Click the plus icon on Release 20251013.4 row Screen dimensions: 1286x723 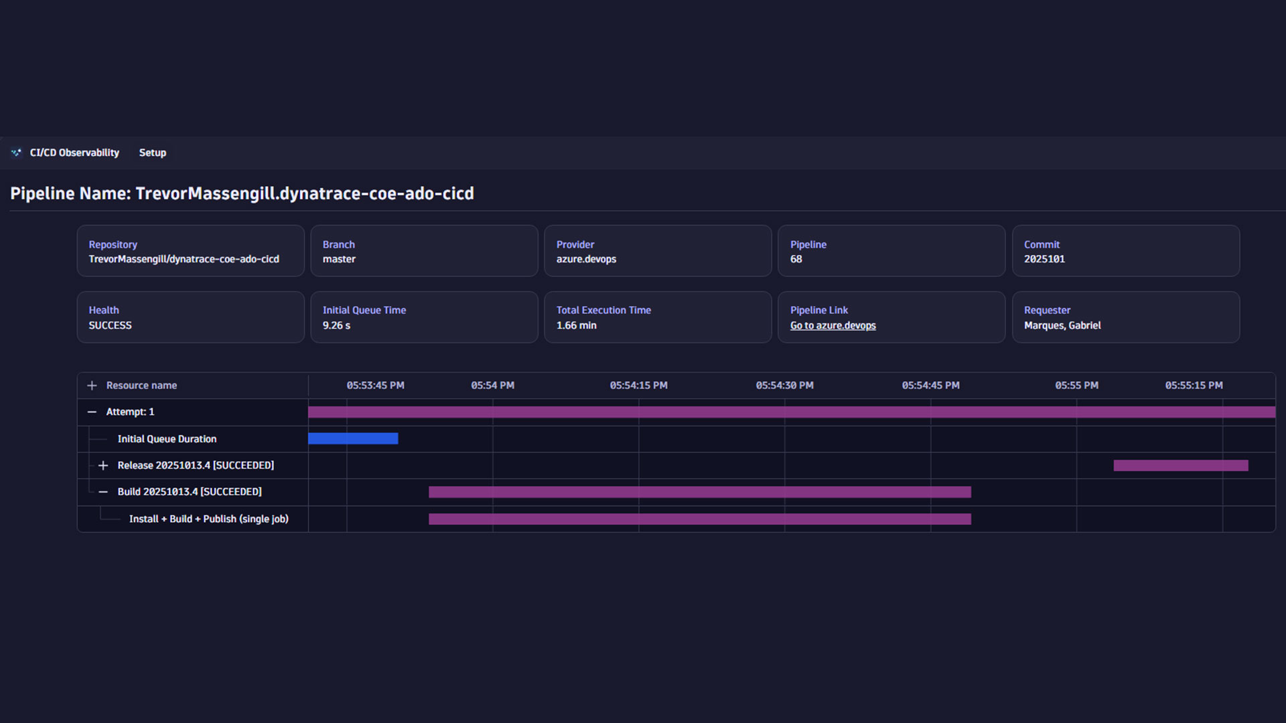click(103, 465)
